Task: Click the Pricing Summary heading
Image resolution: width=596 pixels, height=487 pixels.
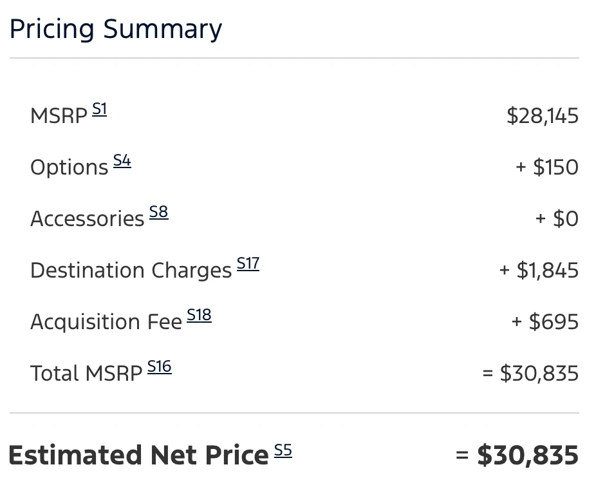Action: tap(116, 29)
